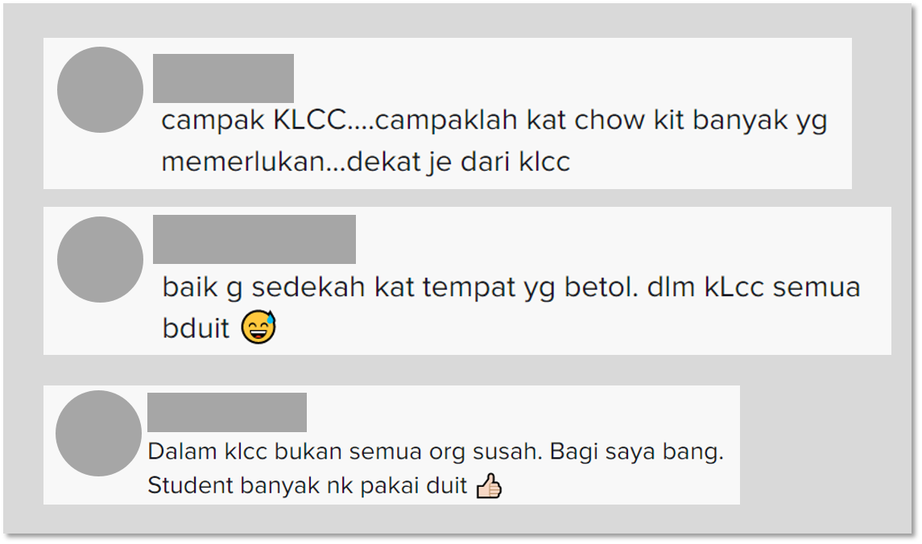The height and width of the screenshot is (544, 922).
Task: Click the text 'Student banyak nk pakai duit'
Action: (308, 486)
